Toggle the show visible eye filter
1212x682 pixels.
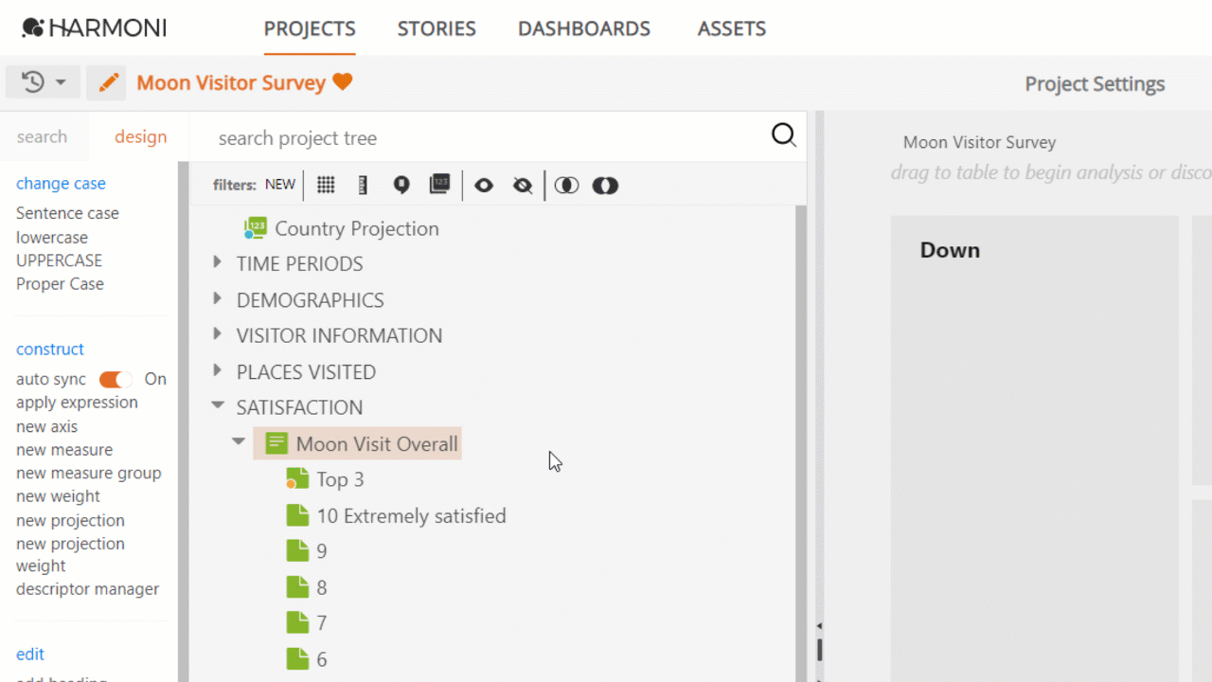click(484, 185)
